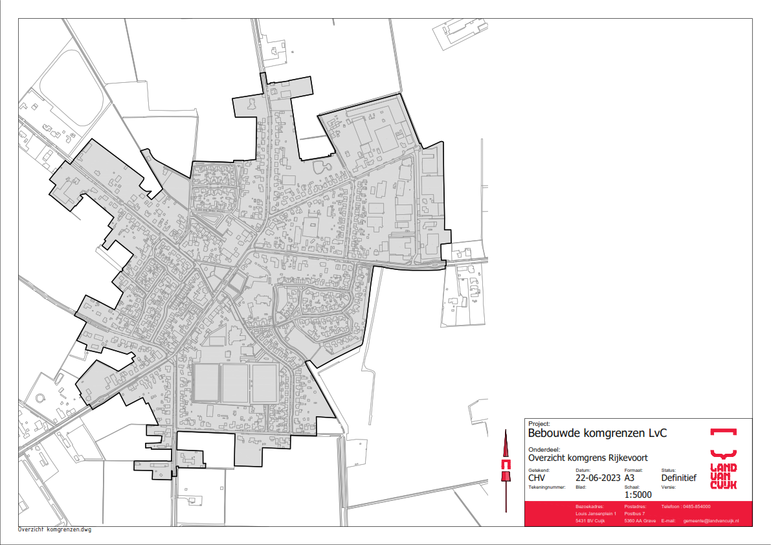Click the date value 22-06-2023
Image resolution: width=771 pixels, height=545 pixels.
point(598,478)
